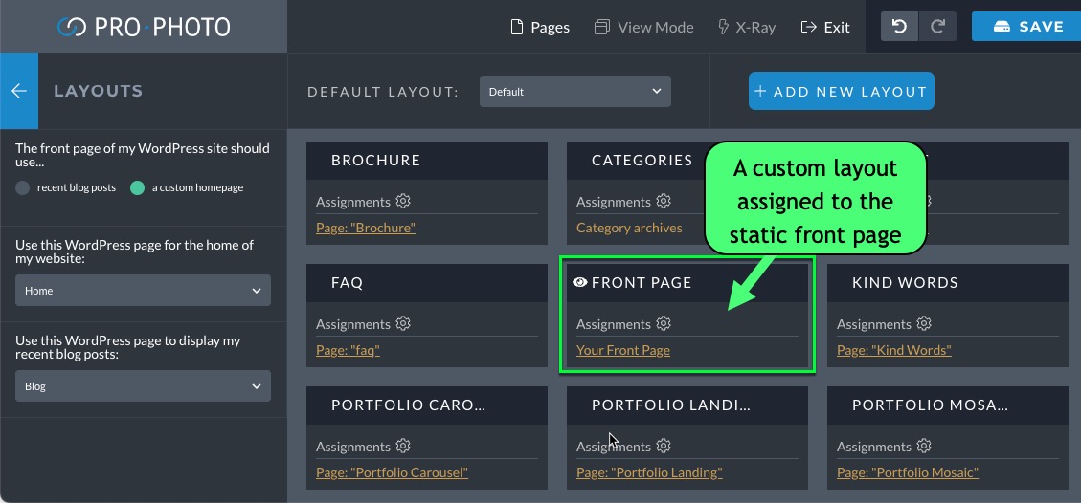Select 'recent blog posts' radio option
Image resolution: width=1081 pixels, height=503 pixels.
click(23, 187)
